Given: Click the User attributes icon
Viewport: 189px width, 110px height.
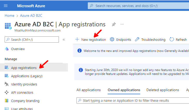Looking at the screenshot, I should point(6,109).
